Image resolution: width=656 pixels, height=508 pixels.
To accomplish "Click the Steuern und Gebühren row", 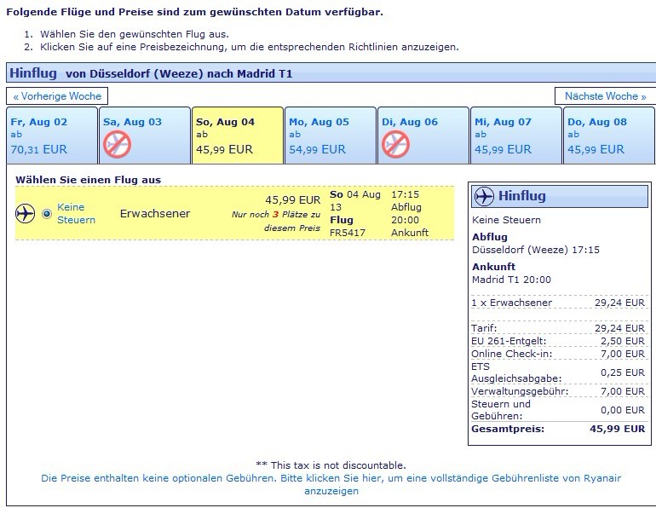I will pos(558,410).
